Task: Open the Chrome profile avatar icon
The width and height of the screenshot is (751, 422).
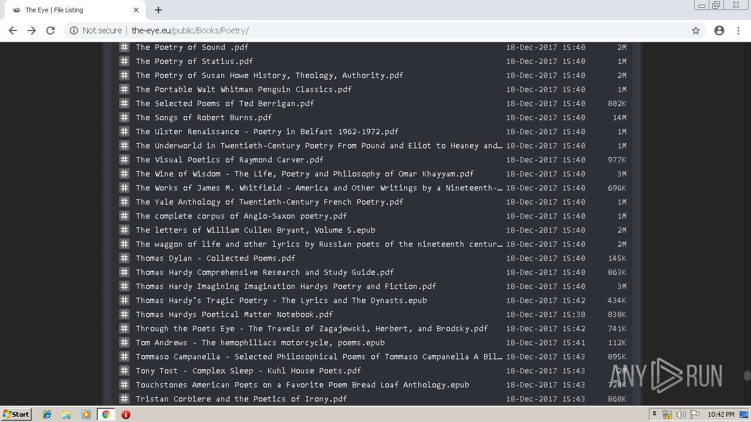Action: click(x=719, y=30)
